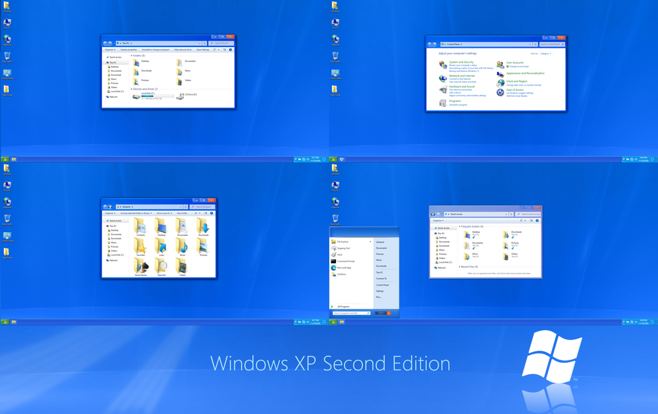Open Videos folder in This PC window content
The height and width of the screenshot is (414, 658).
point(184,81)
